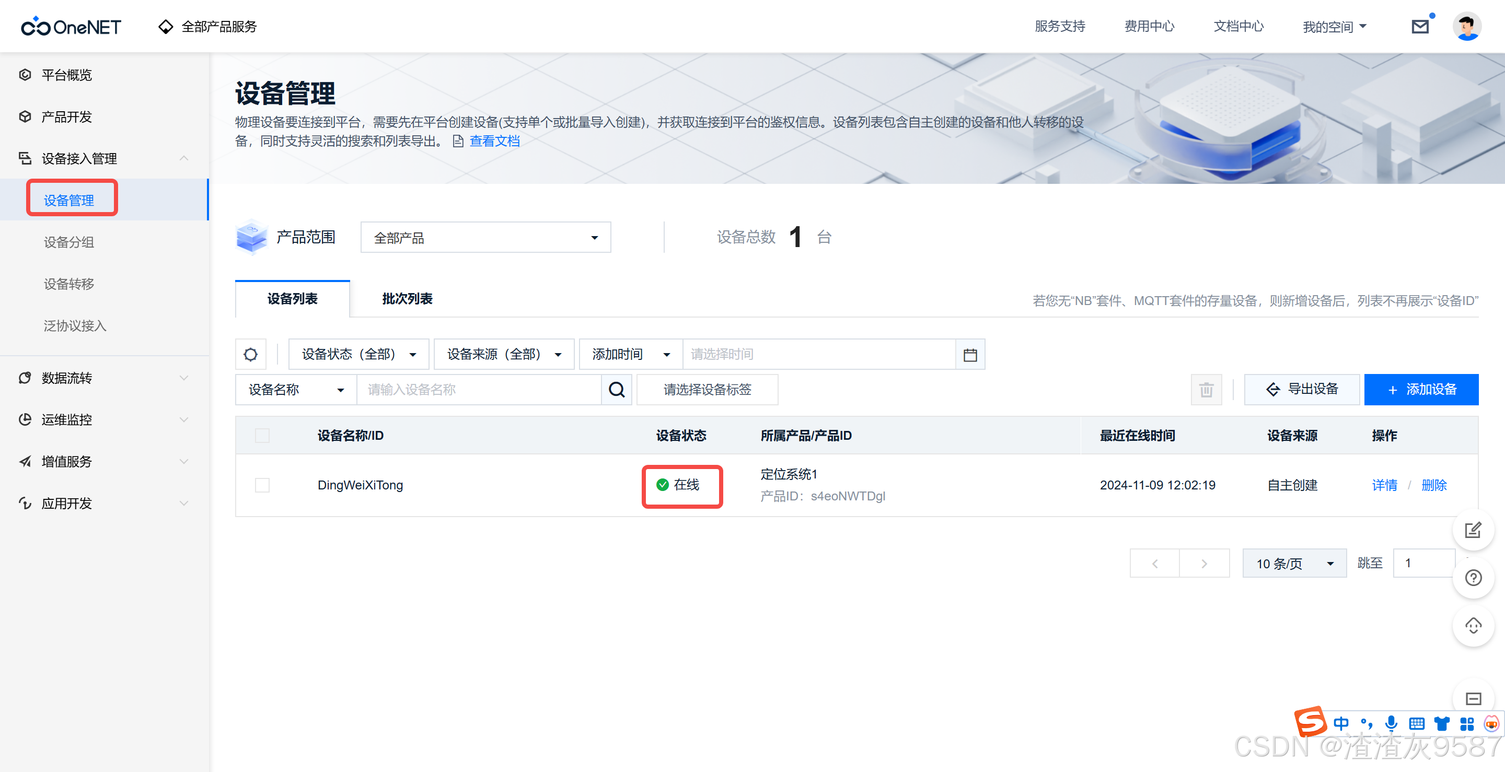Tick the select-all checkbox in the table header
The image size is (1505, 772).
tap(262, 436)
